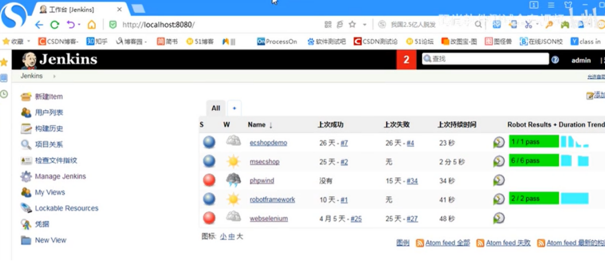
Task: Click the address bar URL
Action: coord(158,25)
